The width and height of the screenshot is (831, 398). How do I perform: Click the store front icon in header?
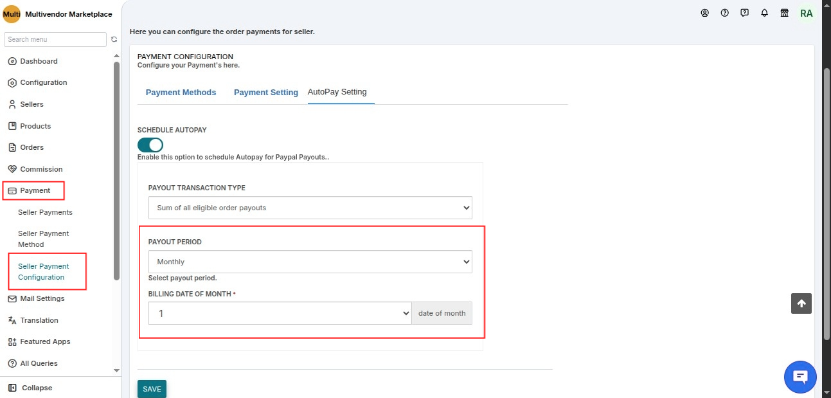pos(784,13)
